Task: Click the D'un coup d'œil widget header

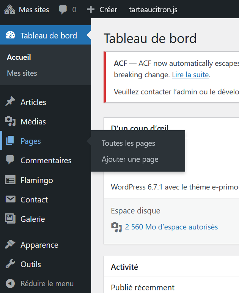Action: (x=140, y=127)
